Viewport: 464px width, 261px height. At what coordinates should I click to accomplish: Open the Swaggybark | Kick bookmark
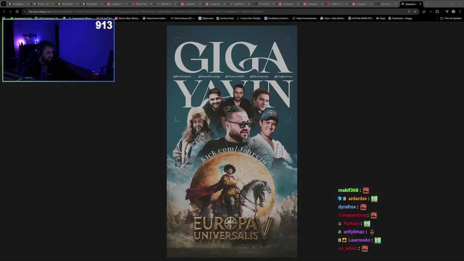(x=21, y=18)
